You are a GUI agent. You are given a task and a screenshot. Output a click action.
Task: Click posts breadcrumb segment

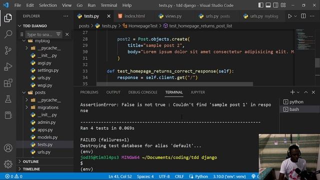[x=84, y=26]
